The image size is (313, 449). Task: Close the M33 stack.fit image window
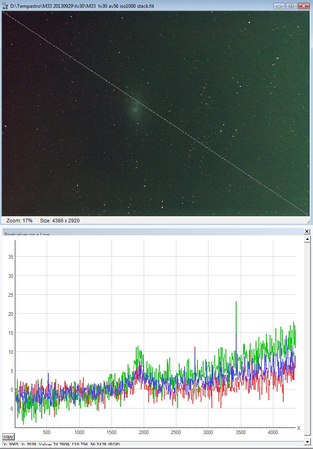click(304, 6)
